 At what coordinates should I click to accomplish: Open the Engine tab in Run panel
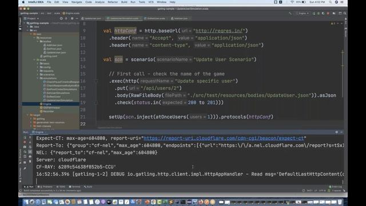pyautogui.click(x=39, y=132)
